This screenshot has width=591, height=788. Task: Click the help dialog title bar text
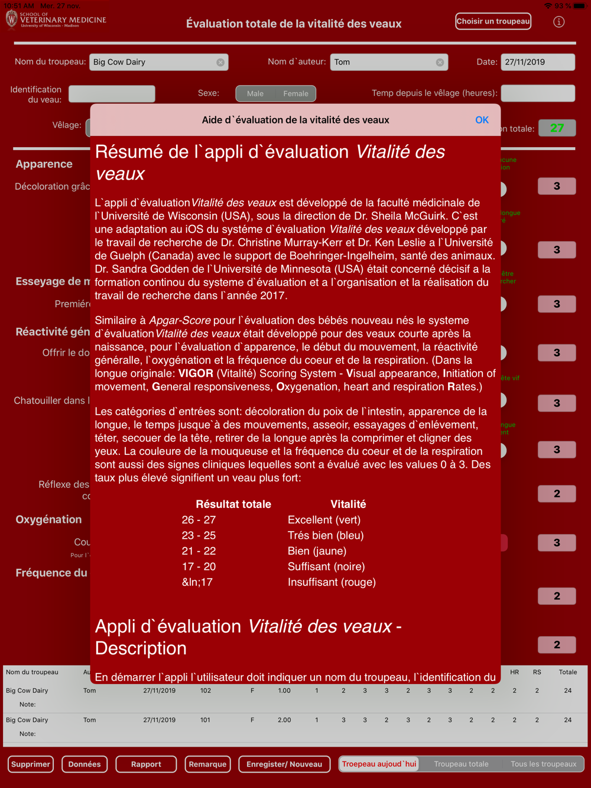click(295, 120)
